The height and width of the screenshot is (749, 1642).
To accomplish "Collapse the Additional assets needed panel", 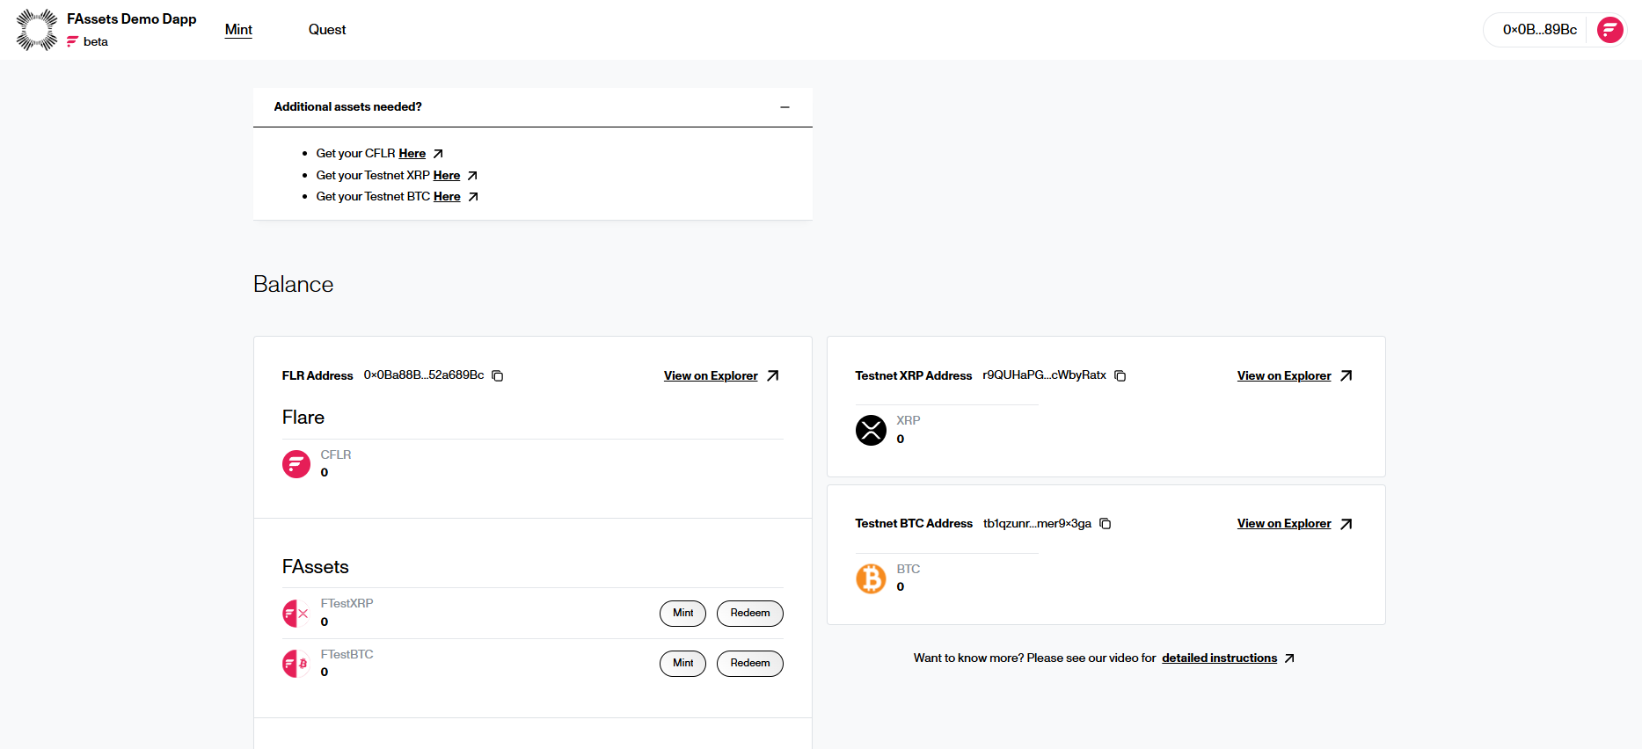I will tap(785, 107).
